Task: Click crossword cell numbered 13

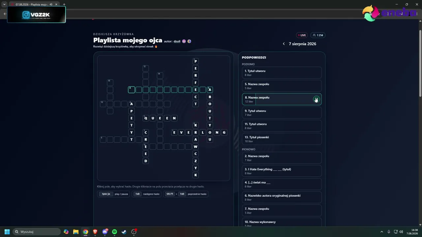Action: [103, 104]
